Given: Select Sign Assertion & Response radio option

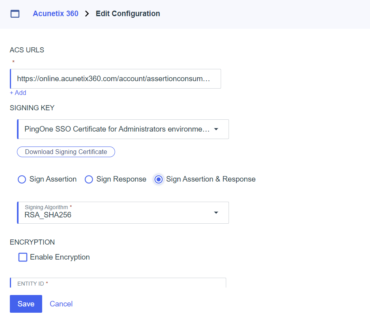Looking at the screenshot, I should point(158,179).
